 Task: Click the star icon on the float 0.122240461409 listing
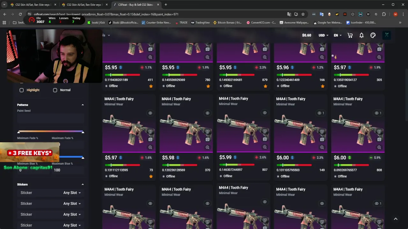click(323, 86)
